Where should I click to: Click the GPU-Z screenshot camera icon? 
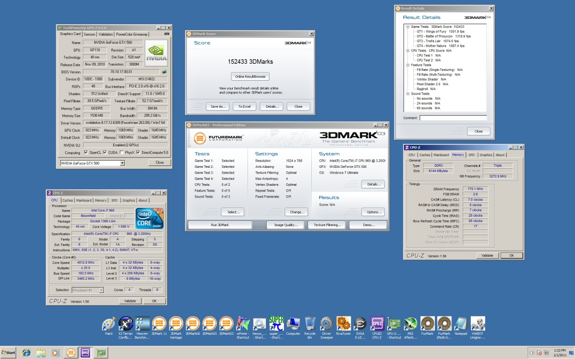coord(167,34)
